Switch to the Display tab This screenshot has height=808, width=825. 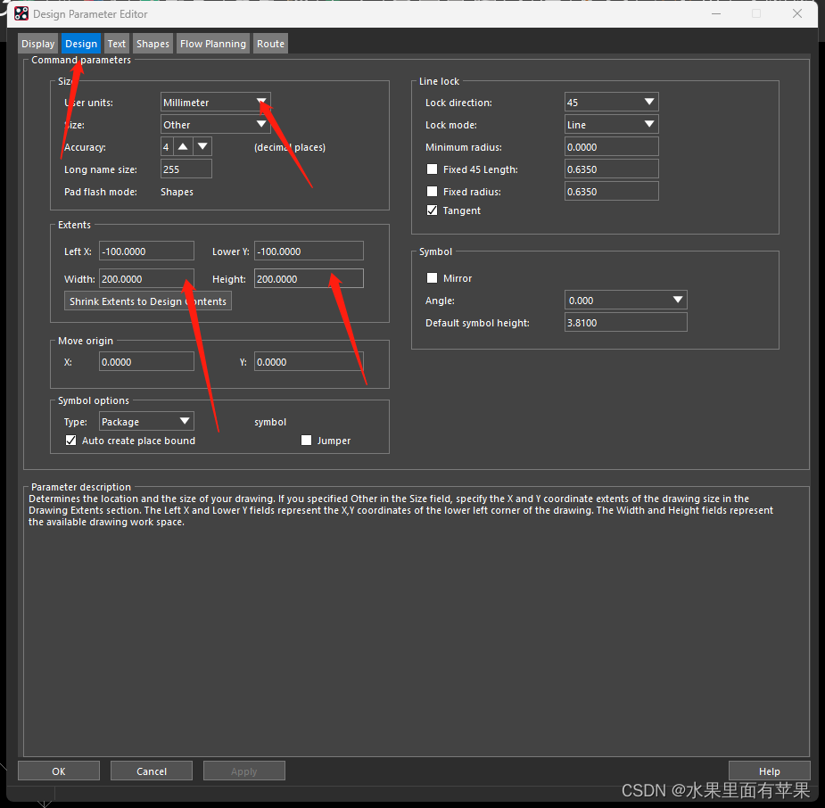(x=38, y=44)
